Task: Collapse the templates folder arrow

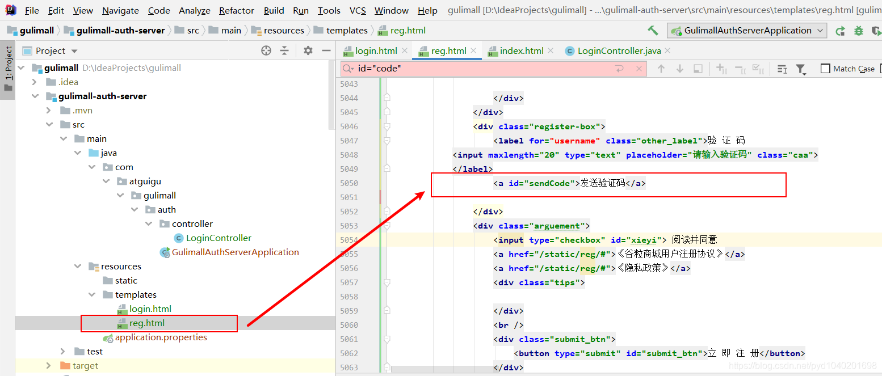Action: [92, 295]
